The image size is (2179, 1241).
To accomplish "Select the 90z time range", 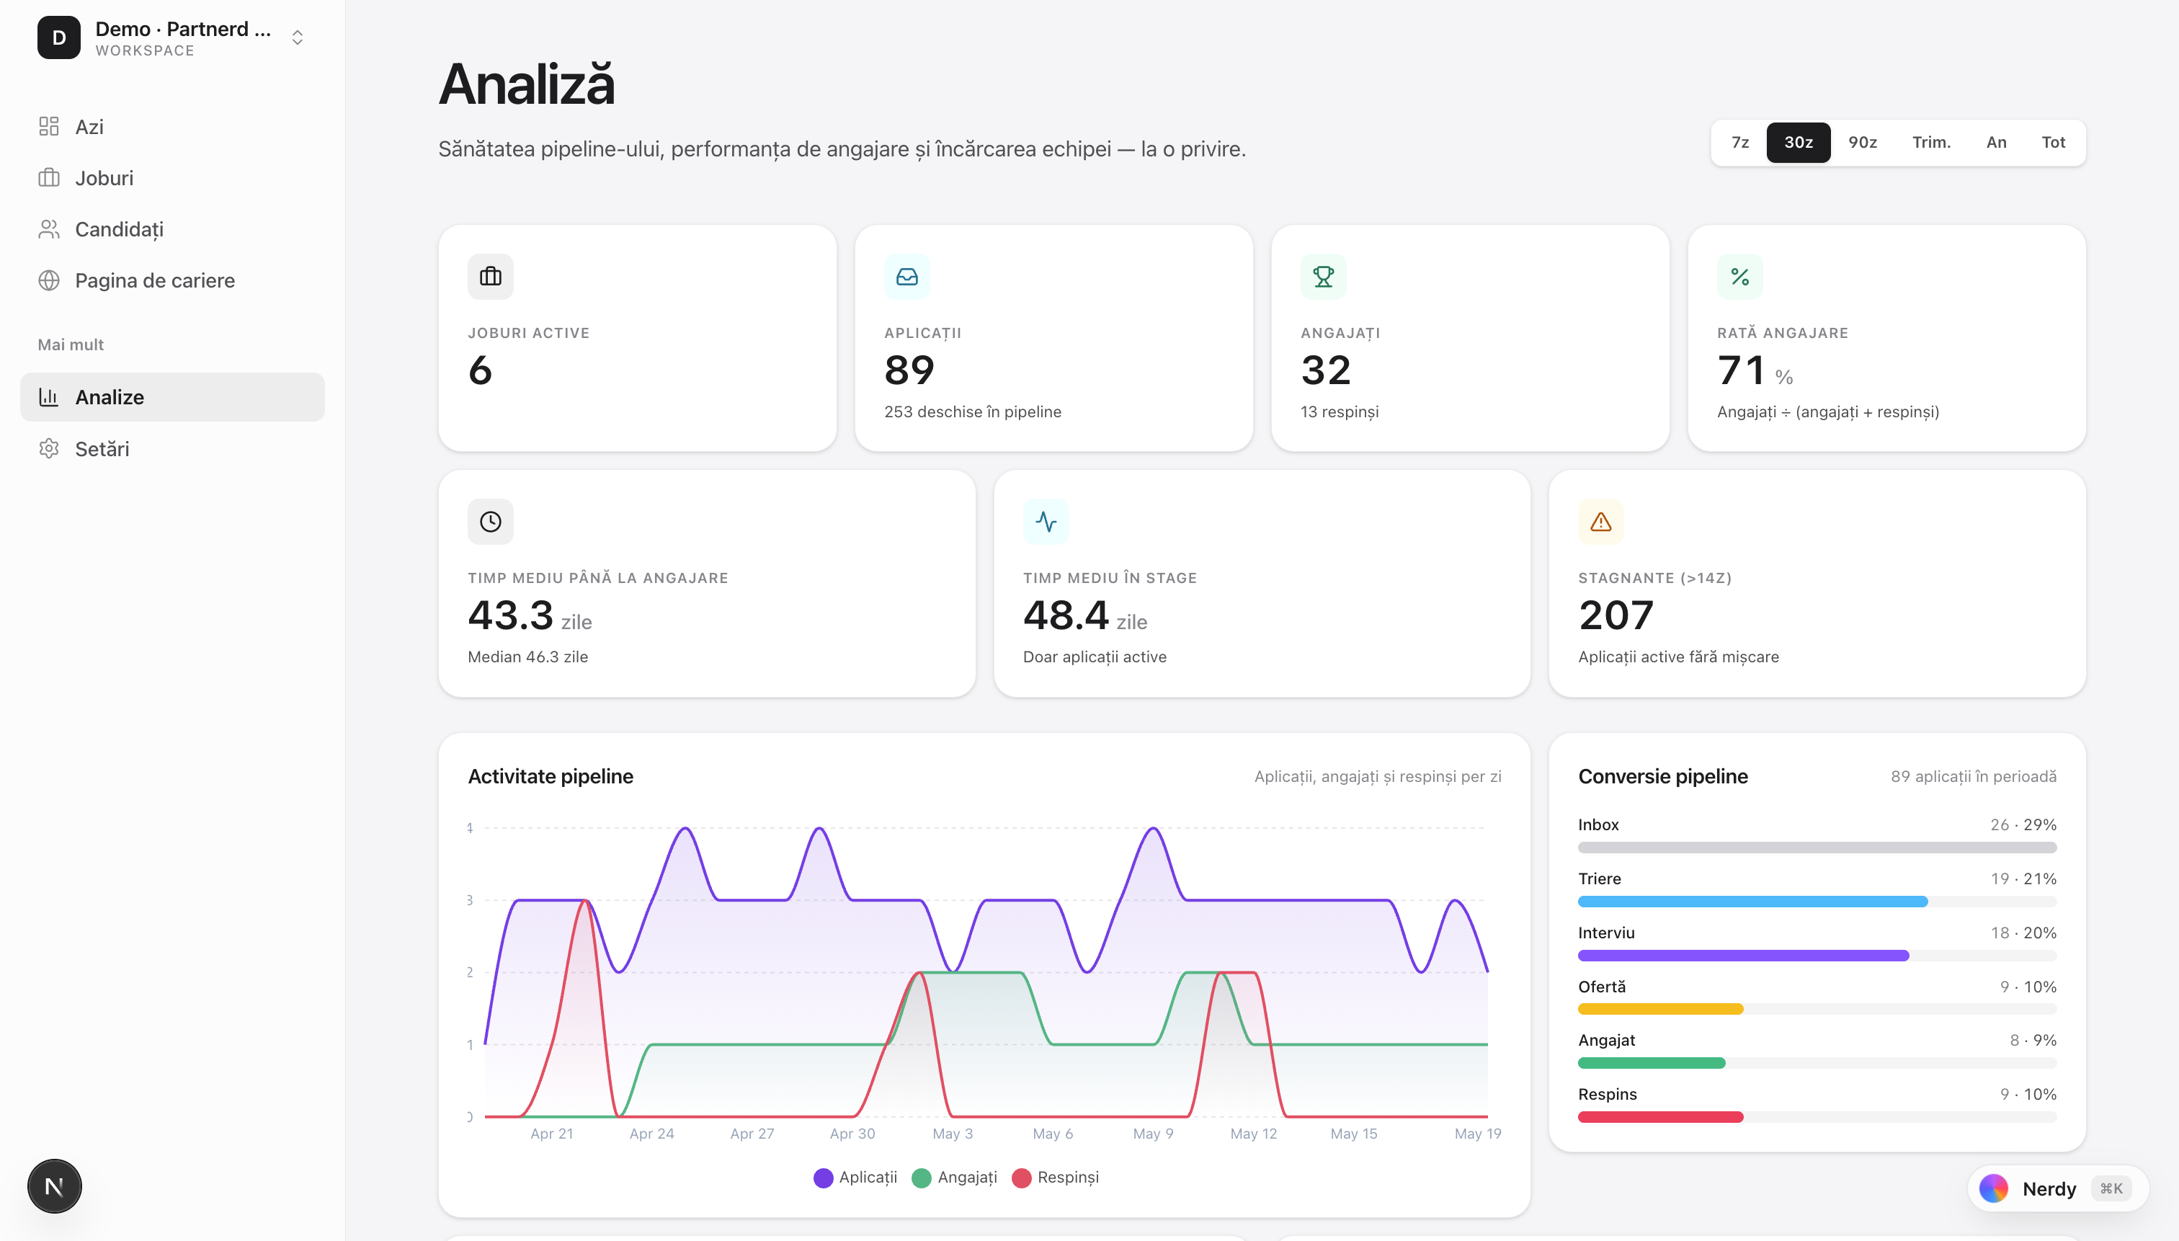I will click(1863, 143).
